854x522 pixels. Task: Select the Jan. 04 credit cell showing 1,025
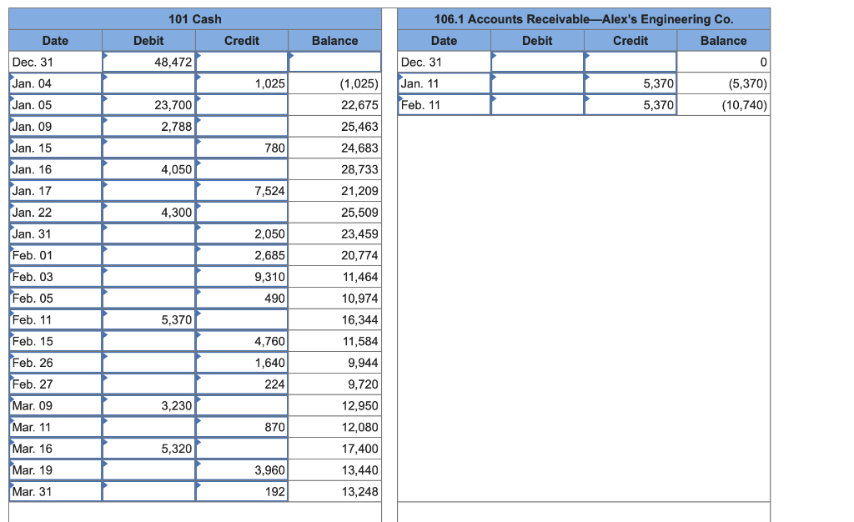(x=242, y=83)
